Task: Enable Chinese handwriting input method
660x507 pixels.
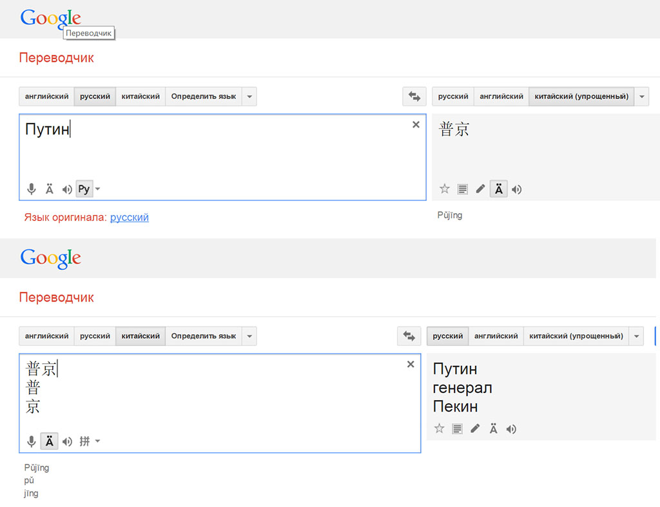Action: [x=84, y=441]
